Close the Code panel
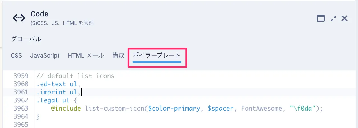358x128 pixels. coord(344,19)
